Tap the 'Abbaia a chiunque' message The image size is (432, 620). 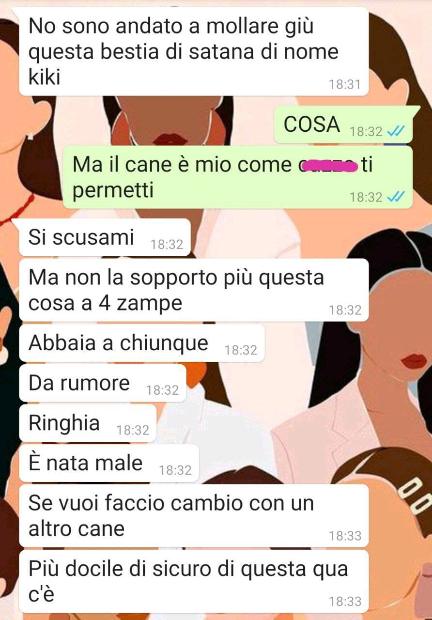coord(142,343)
